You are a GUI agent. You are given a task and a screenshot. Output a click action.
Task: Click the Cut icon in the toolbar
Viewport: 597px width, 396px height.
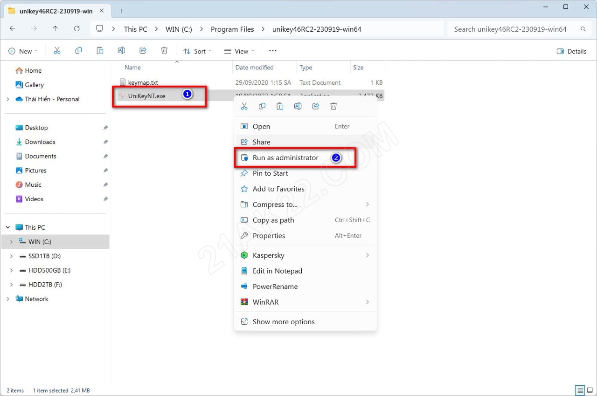[57, 51]
